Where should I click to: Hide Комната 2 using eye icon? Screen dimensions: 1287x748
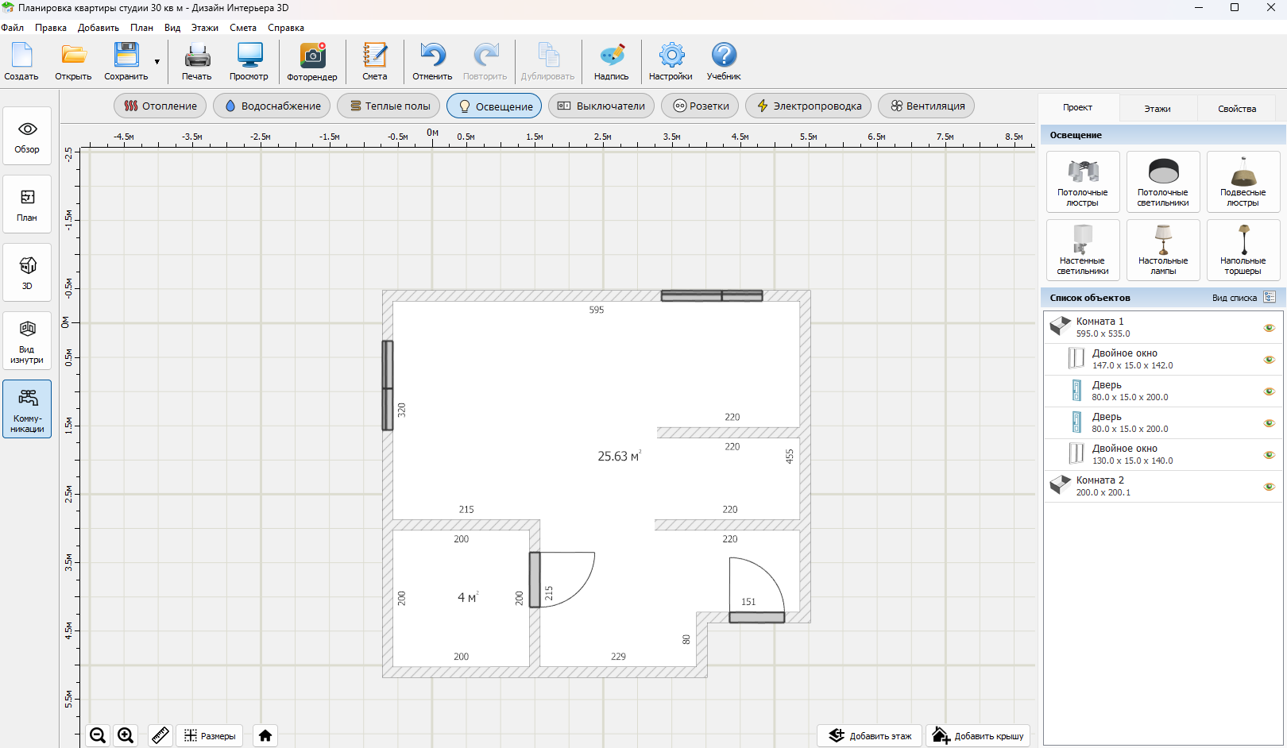pyautogui.click(x=1269, y=487)
